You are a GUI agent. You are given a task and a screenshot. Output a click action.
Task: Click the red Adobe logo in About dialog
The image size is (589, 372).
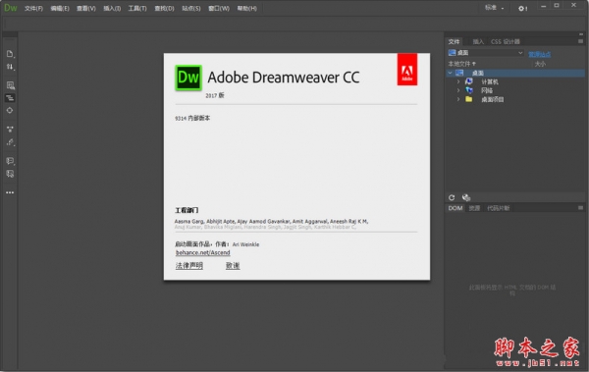pyautogui.click(x=407, y=70)
